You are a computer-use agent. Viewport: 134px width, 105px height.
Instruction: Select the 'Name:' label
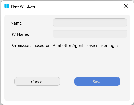17,23
